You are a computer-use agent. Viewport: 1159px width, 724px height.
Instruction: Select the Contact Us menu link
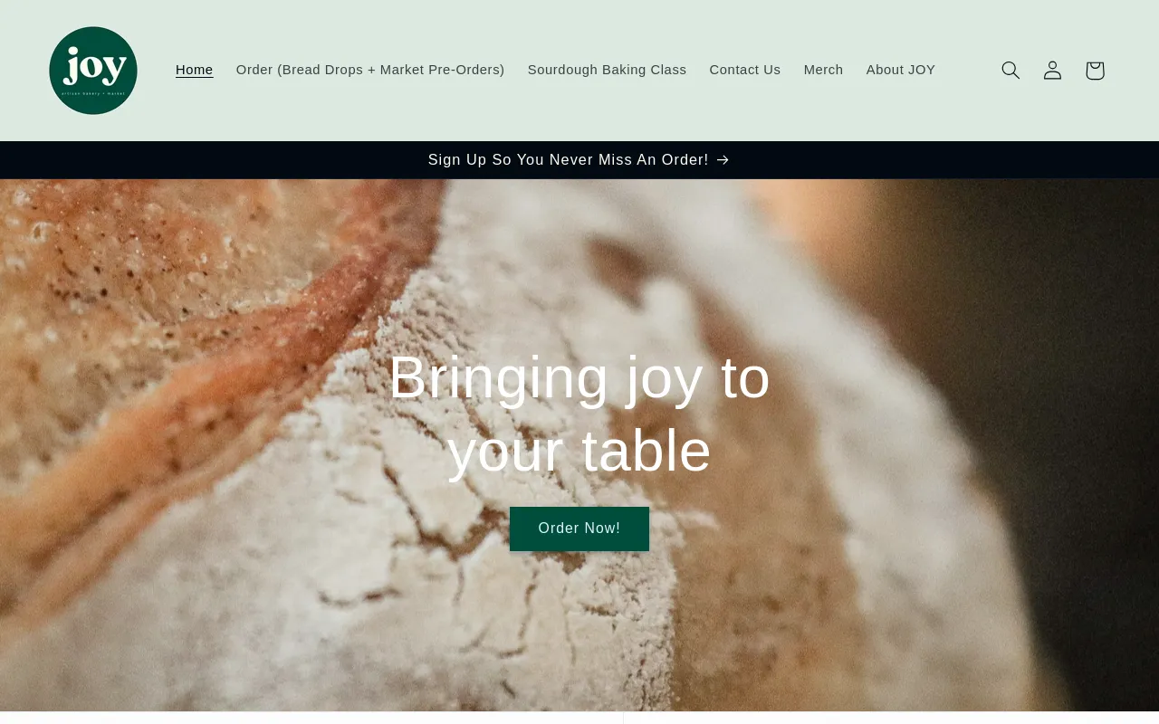point(745,70)
